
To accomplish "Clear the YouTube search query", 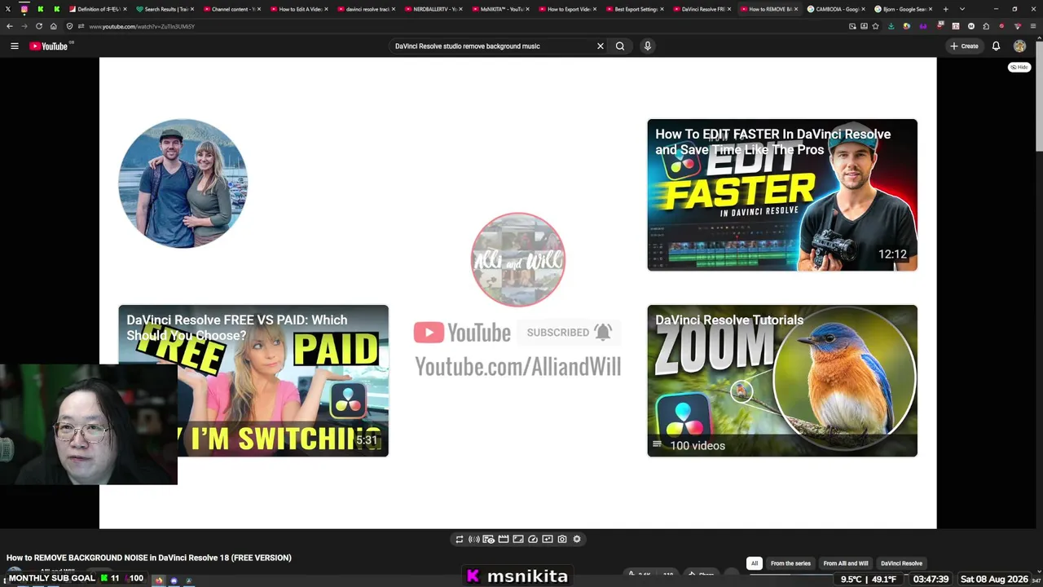I will pos(601,46).
